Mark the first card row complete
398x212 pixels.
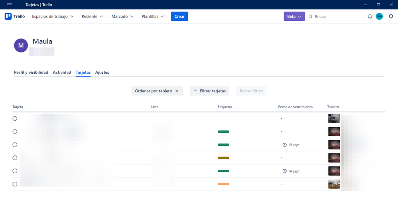(15, 118)
